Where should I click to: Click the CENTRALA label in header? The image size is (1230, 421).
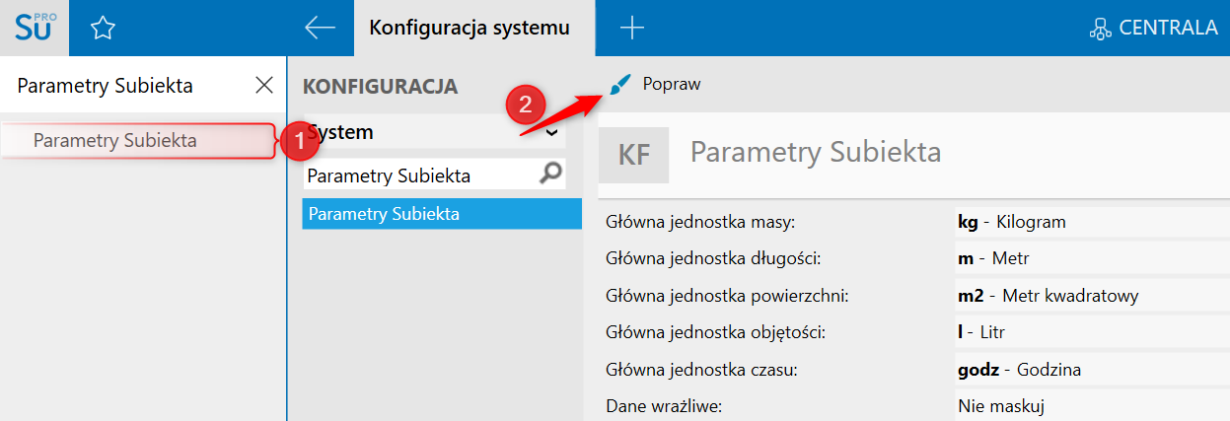[1168, 29]
